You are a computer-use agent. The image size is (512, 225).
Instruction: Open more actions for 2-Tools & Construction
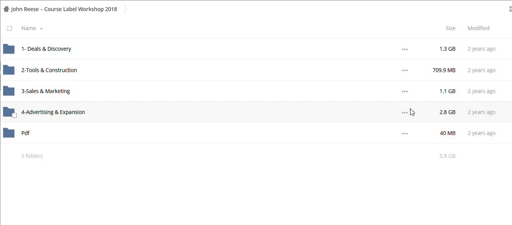point(405,71)
